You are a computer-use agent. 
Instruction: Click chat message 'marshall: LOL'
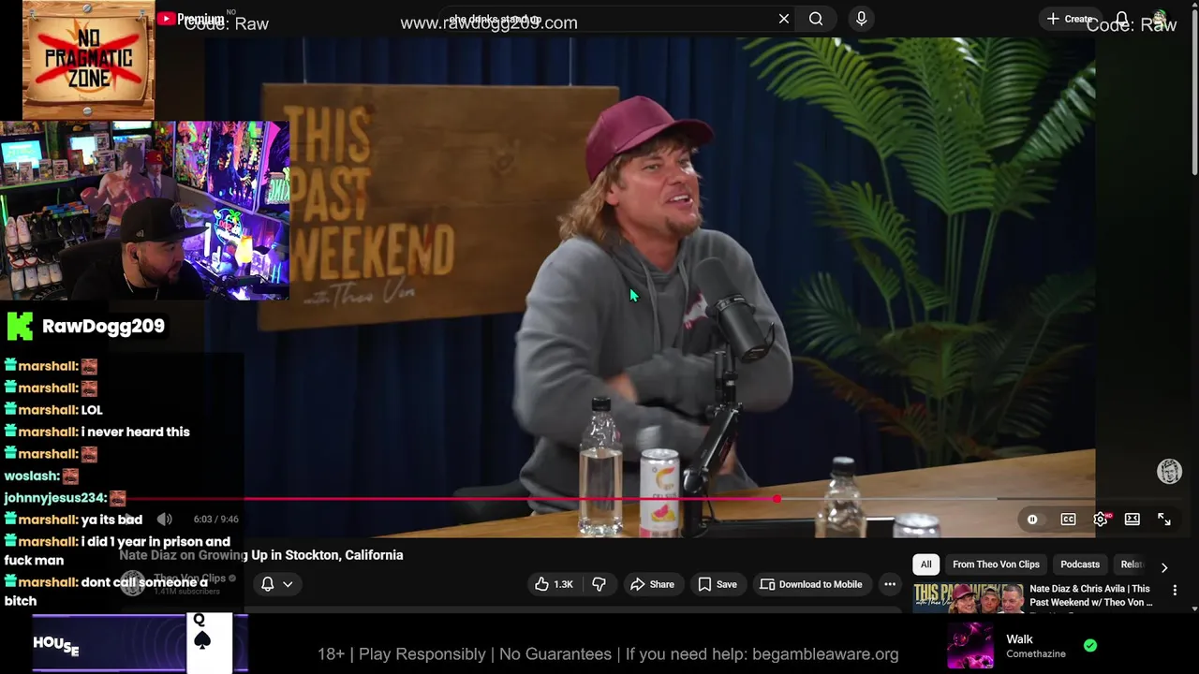click(x=53, y=410)
